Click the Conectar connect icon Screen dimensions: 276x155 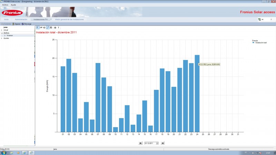tap(2, 24)
